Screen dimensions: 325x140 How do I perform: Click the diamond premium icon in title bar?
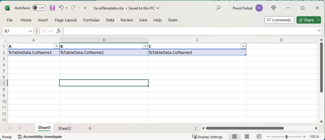click(274, 8)
